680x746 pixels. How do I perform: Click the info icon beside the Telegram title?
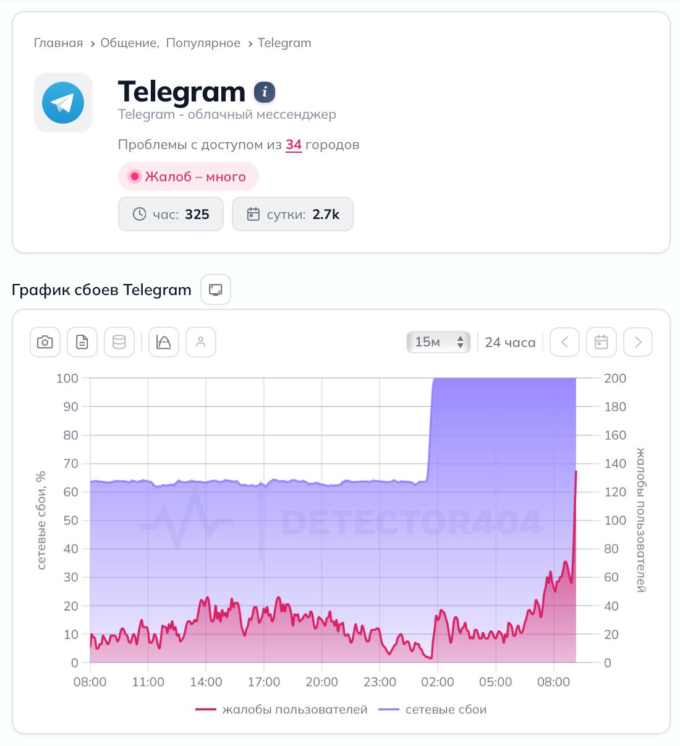click(x=265, y=91)
